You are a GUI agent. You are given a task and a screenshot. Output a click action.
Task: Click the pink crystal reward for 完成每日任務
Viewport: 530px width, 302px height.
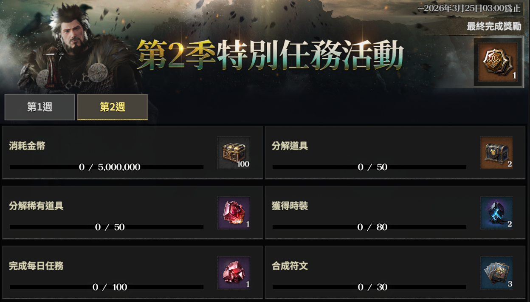[234, 273]
